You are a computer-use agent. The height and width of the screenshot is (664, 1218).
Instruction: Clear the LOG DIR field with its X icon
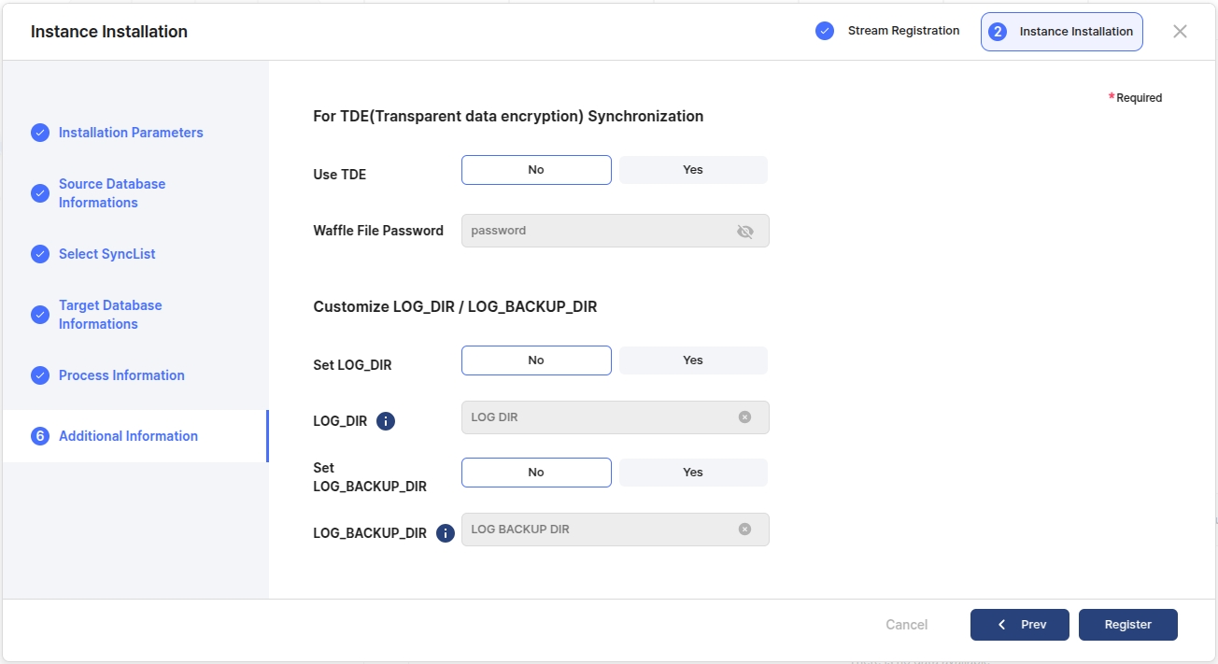[x=744, y=417]
